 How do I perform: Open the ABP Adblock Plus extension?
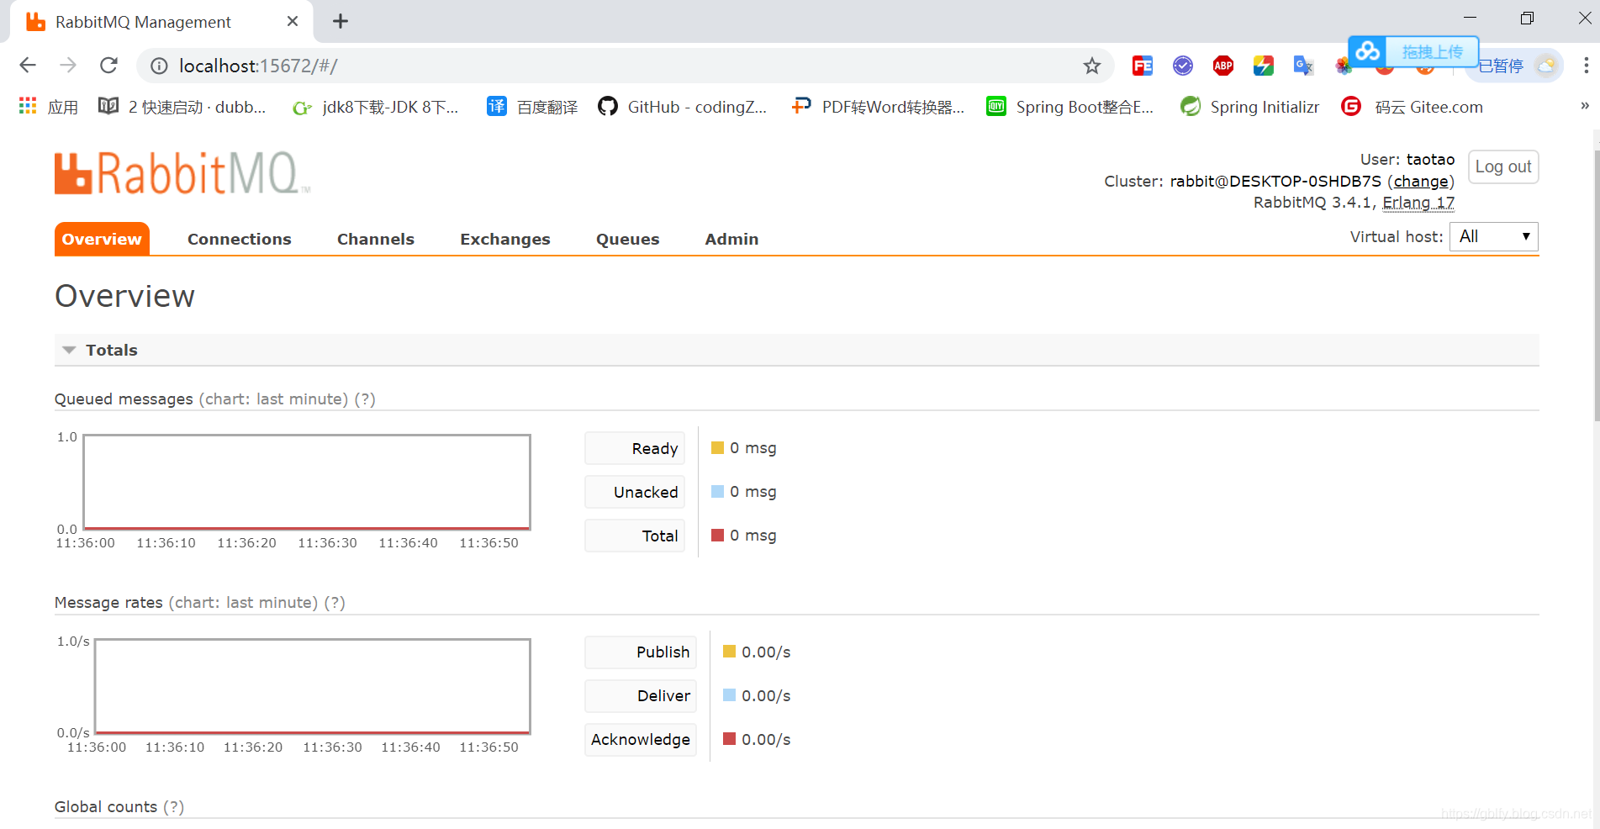click(x=1222, y=66)
